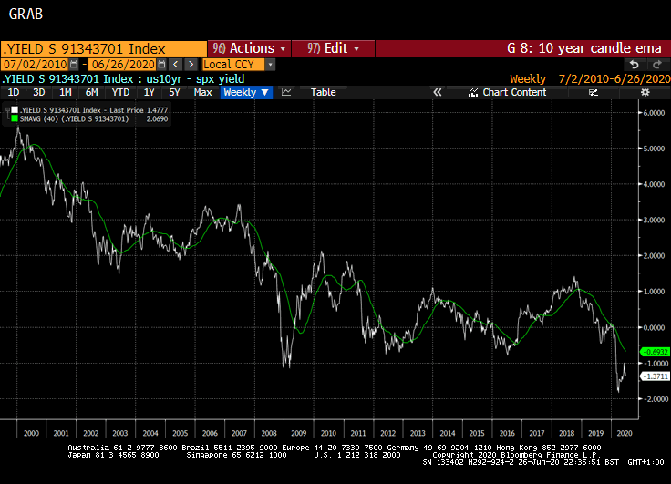Click white swatch for .YIELD Last Price
Screen dimensions: 671x484
(15, 110)
